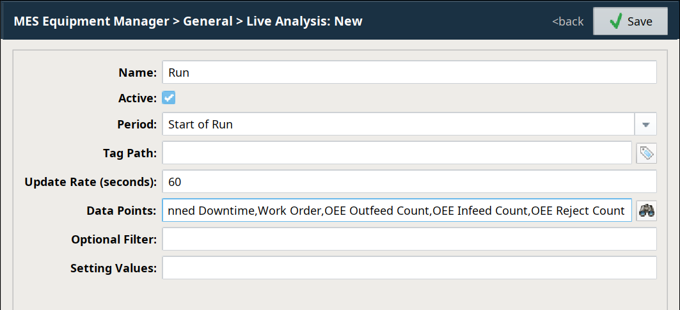The height and width of the screenshot is (310, 680).
Task: Click the back link
Action: (x=568, y=22)
